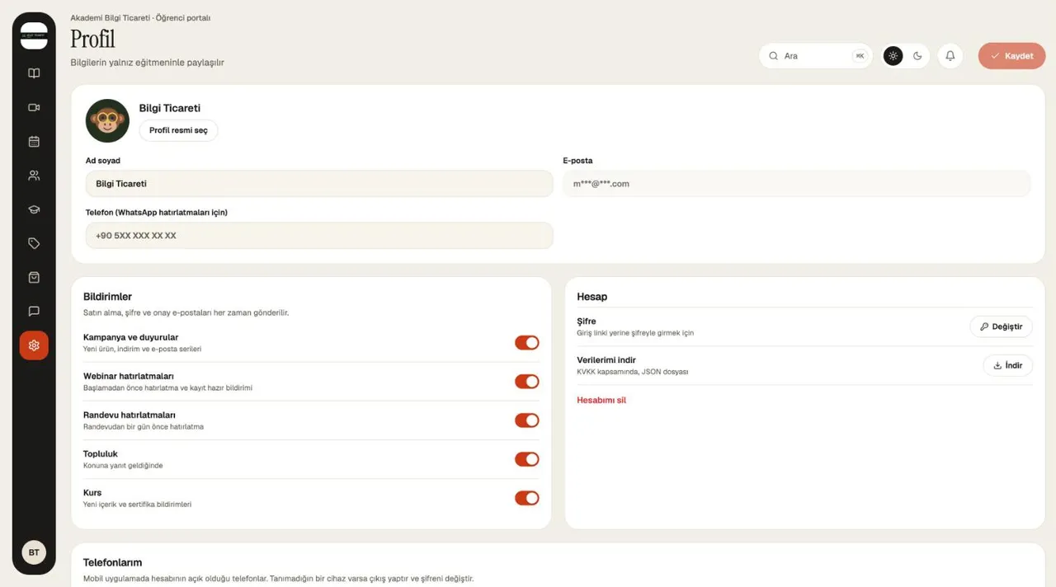Click the E-posta input field

tap(796, 184)
